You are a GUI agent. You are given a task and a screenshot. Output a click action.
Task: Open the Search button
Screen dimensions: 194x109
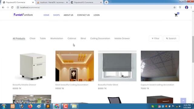tap(171, 38)
